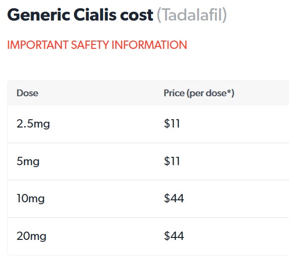289x257 pixels.
Task: Click the word IMPORTANT in the red link
Action: click(38, 45)
